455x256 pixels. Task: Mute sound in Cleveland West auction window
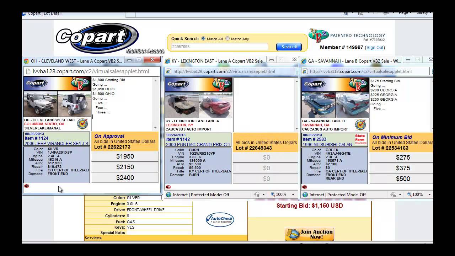pyautogui.click(x=27, y=186)
